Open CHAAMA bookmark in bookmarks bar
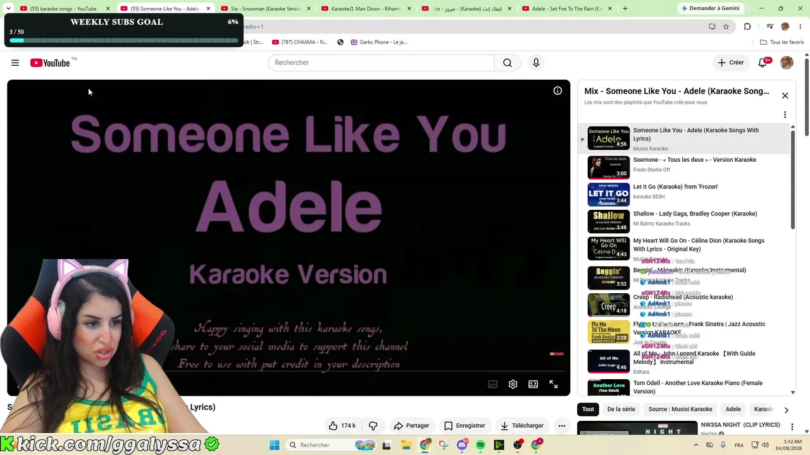Viewport: 810px width, 455px height. [299, 42]
